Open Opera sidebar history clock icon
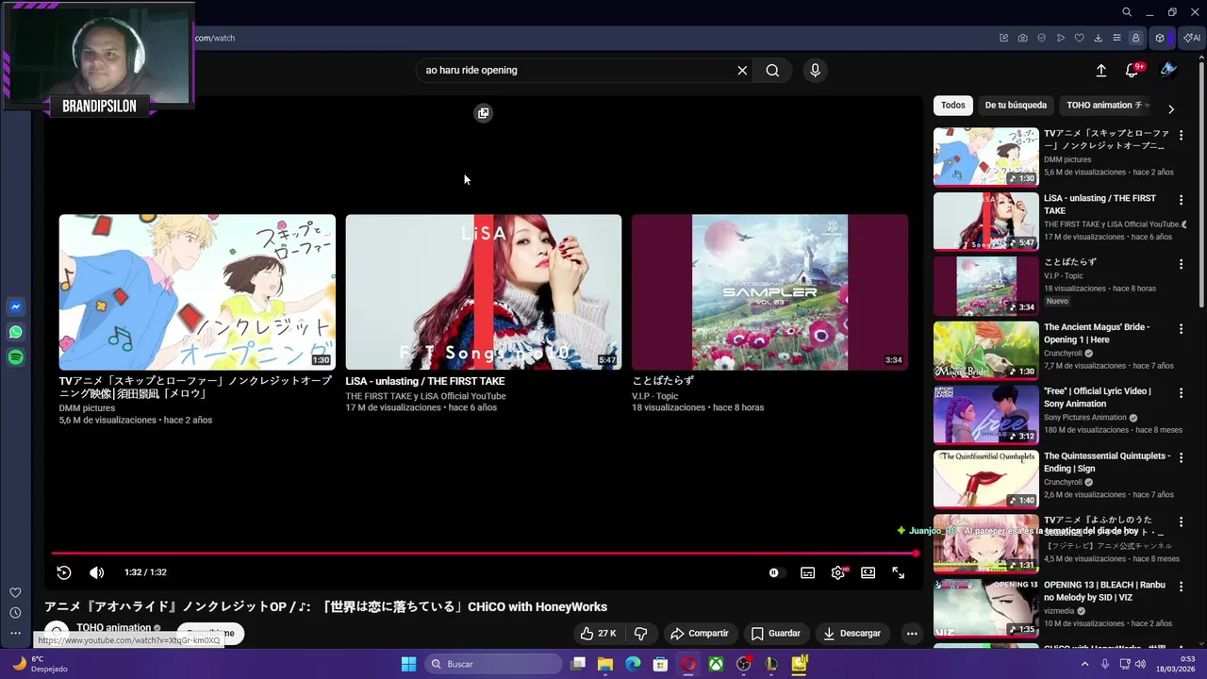This screenshot has height=679, width=1207. coord(15,613)
